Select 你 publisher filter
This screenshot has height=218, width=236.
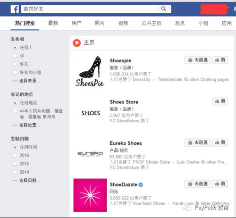pos(15,56)
